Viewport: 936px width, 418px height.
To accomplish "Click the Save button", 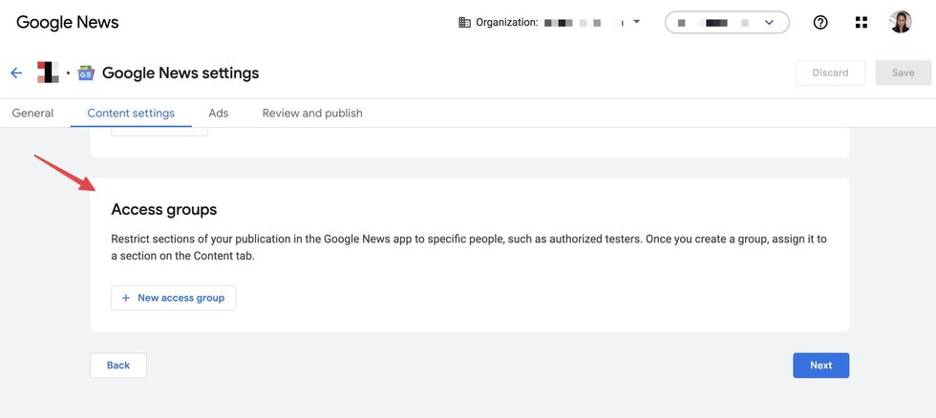I will (x=904, y=73).
